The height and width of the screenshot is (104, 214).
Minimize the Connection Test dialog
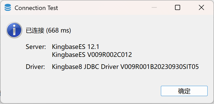tap(154, 8)
